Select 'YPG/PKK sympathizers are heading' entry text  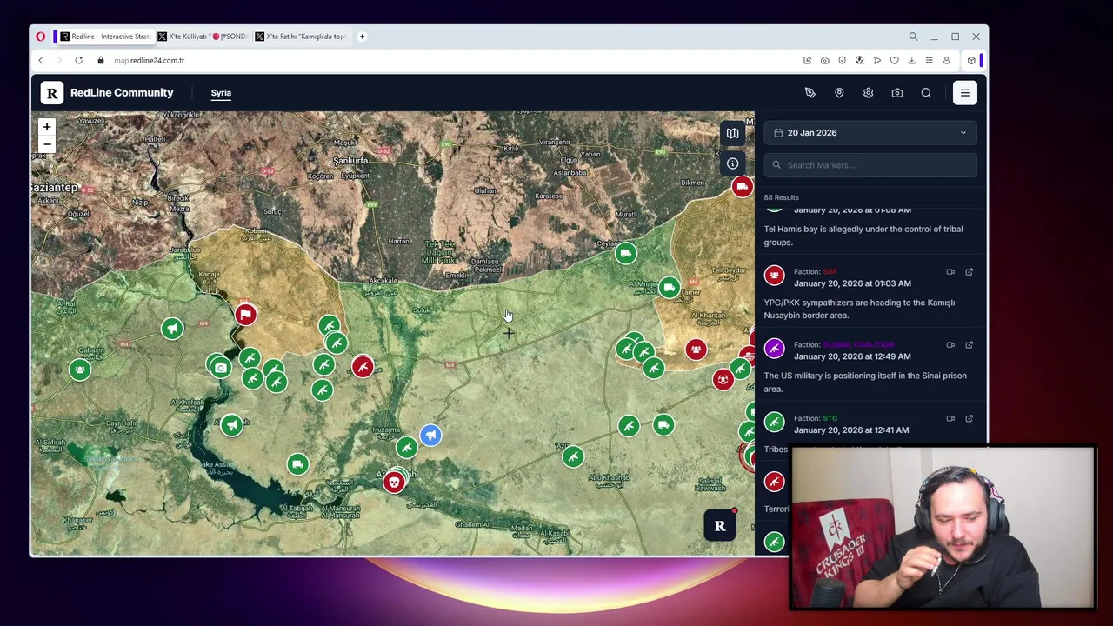pos(861,309)
